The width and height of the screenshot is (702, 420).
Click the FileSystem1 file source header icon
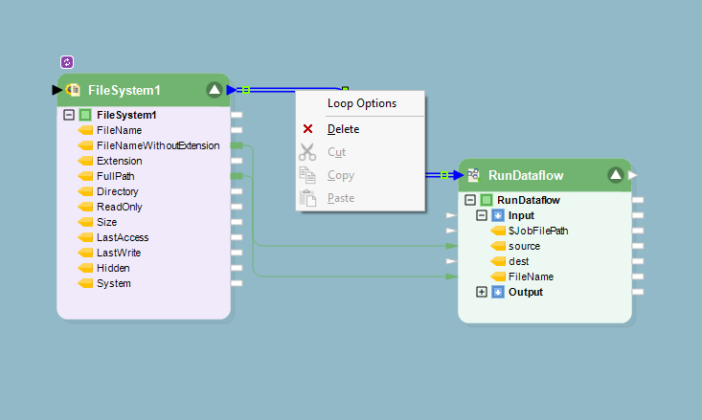72,90
